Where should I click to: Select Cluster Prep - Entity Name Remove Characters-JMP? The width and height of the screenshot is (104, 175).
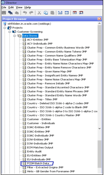pyautogui.click(x=59, y=68)
